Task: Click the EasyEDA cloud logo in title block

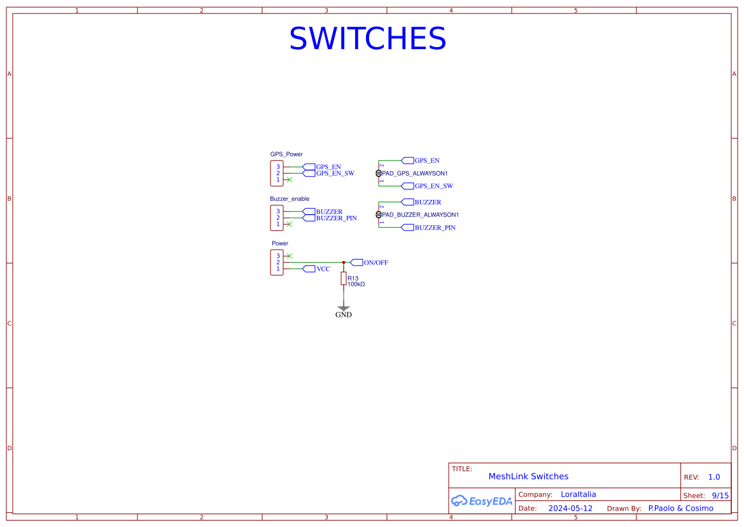Action: [482, 501]
